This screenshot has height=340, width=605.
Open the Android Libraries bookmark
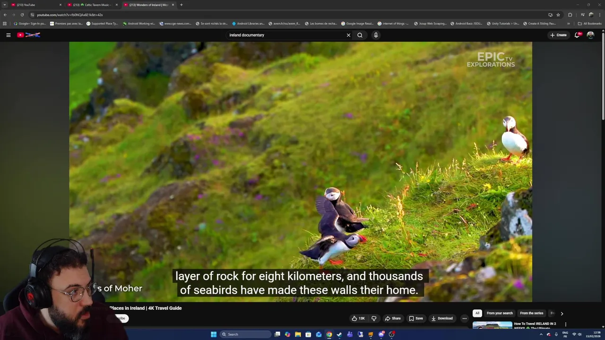pyautogui.click(x=248, y=24)
